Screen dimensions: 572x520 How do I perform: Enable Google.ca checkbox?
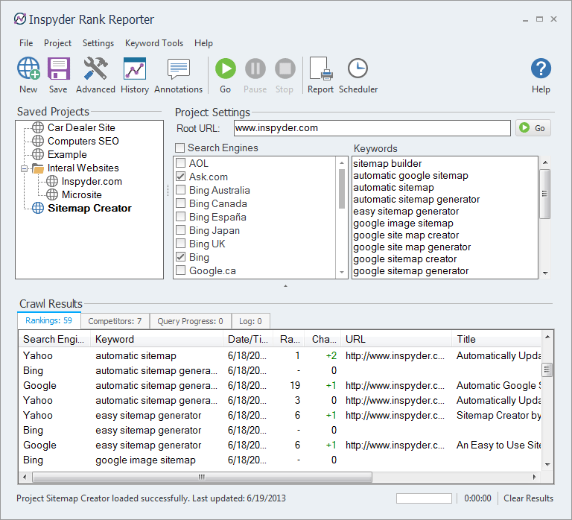(180, 270)
